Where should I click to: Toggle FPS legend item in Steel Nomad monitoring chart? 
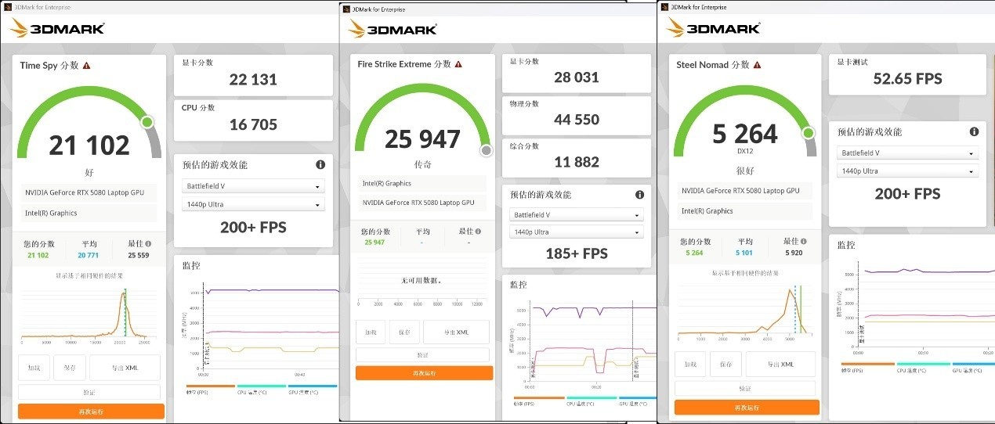[x=867, y=367]
